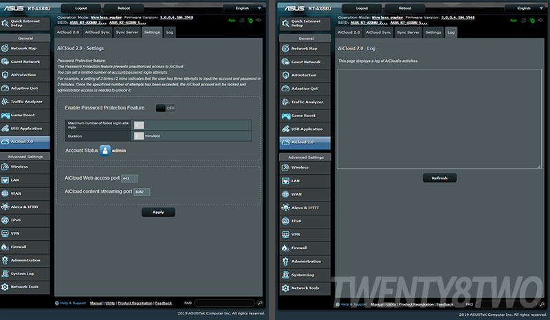Switch to Sync Server tab in right window

click(408, 32)
